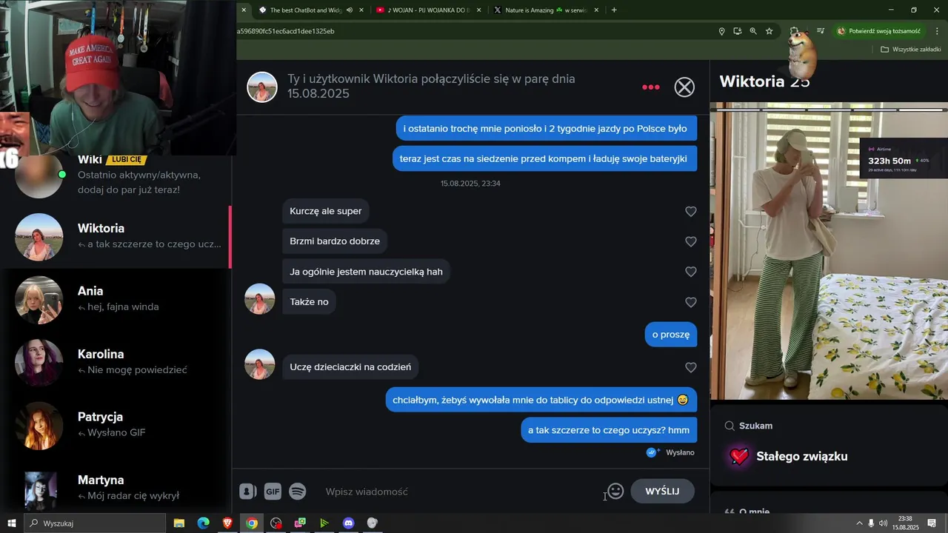Heart the "Także no" message
The image size is (948, 533).
tap(691, 302)
